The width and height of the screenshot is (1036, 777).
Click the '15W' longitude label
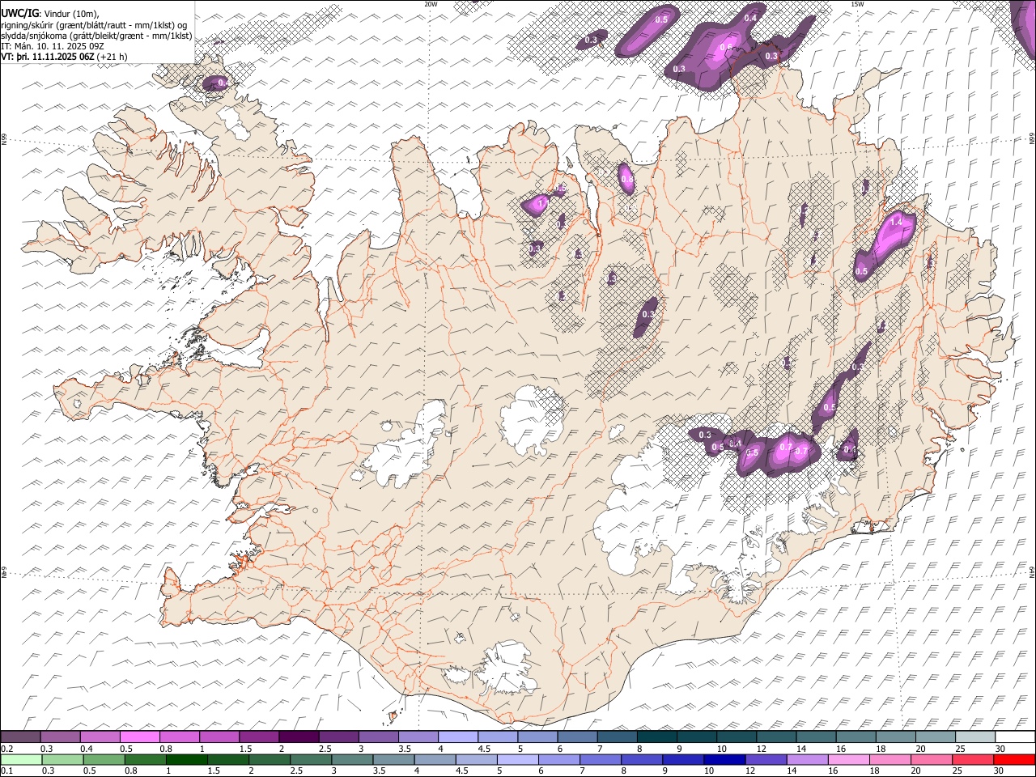tap(856, 4)
